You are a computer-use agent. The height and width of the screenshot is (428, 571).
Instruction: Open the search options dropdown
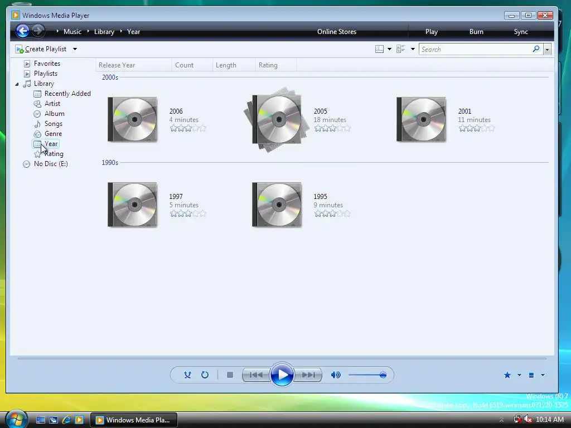coord(547,50)
